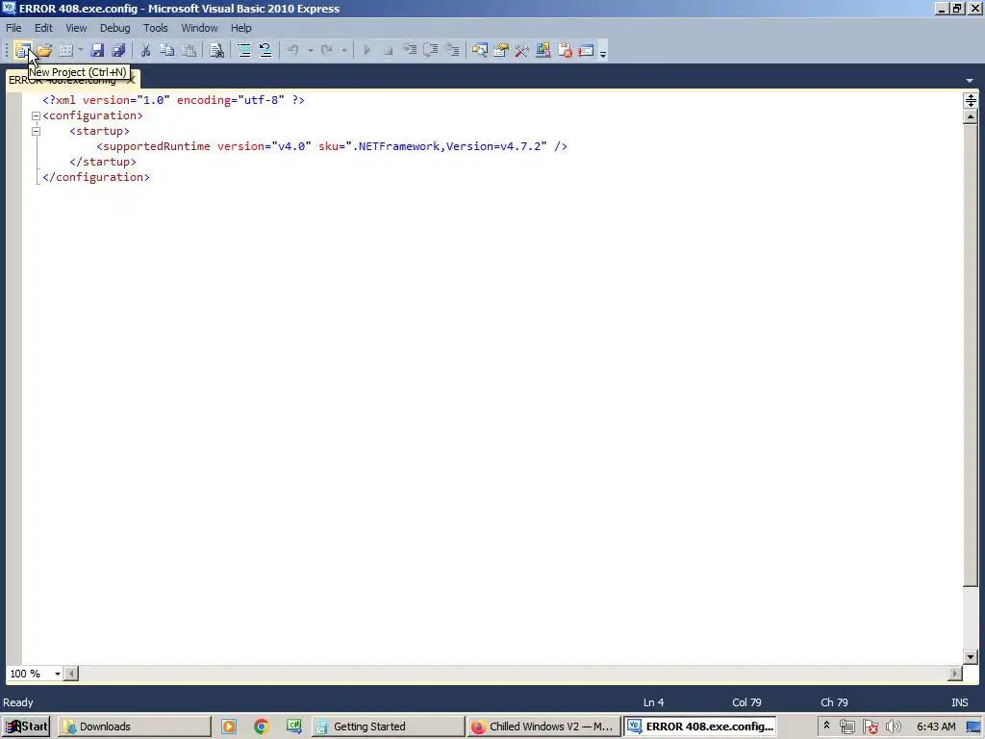Click the Add New Item toolbar icon
985x739 pixels.
point(65,50)
